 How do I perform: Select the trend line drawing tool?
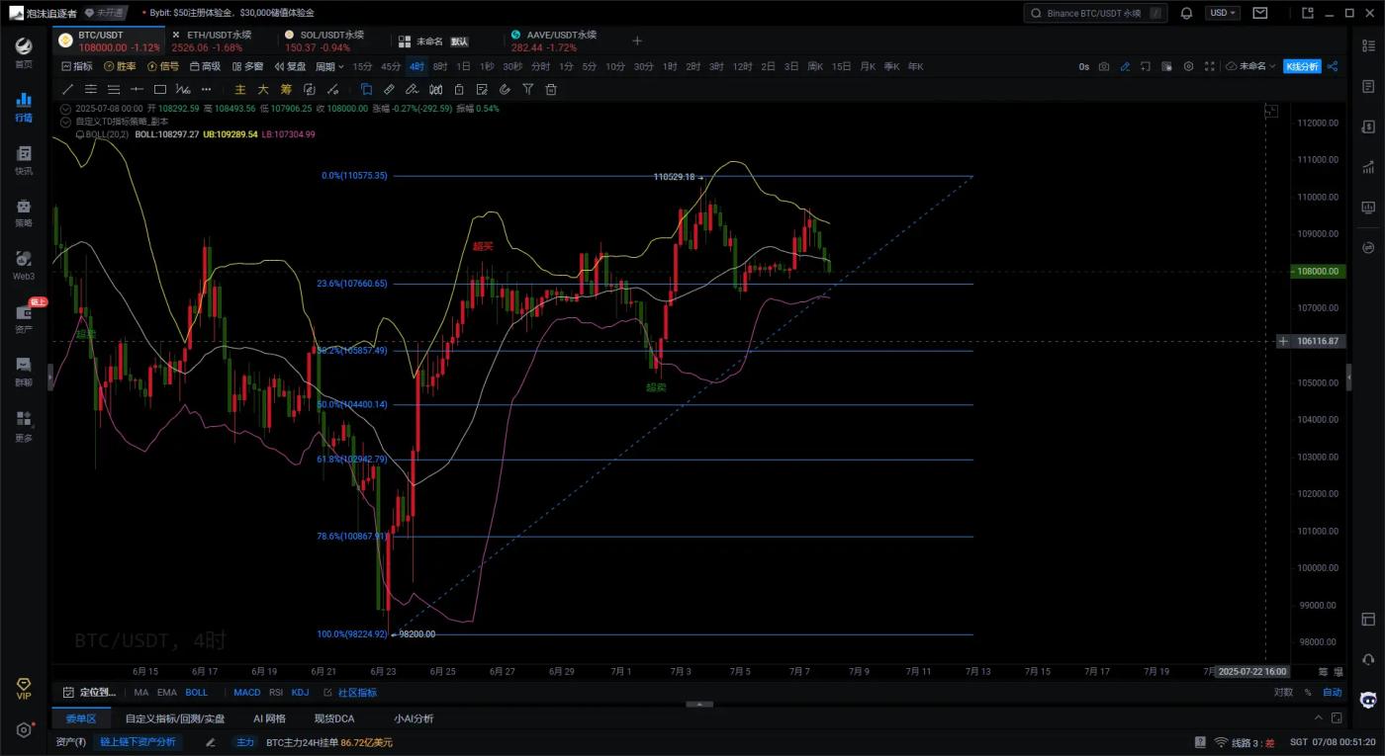[x=67, y=89]
